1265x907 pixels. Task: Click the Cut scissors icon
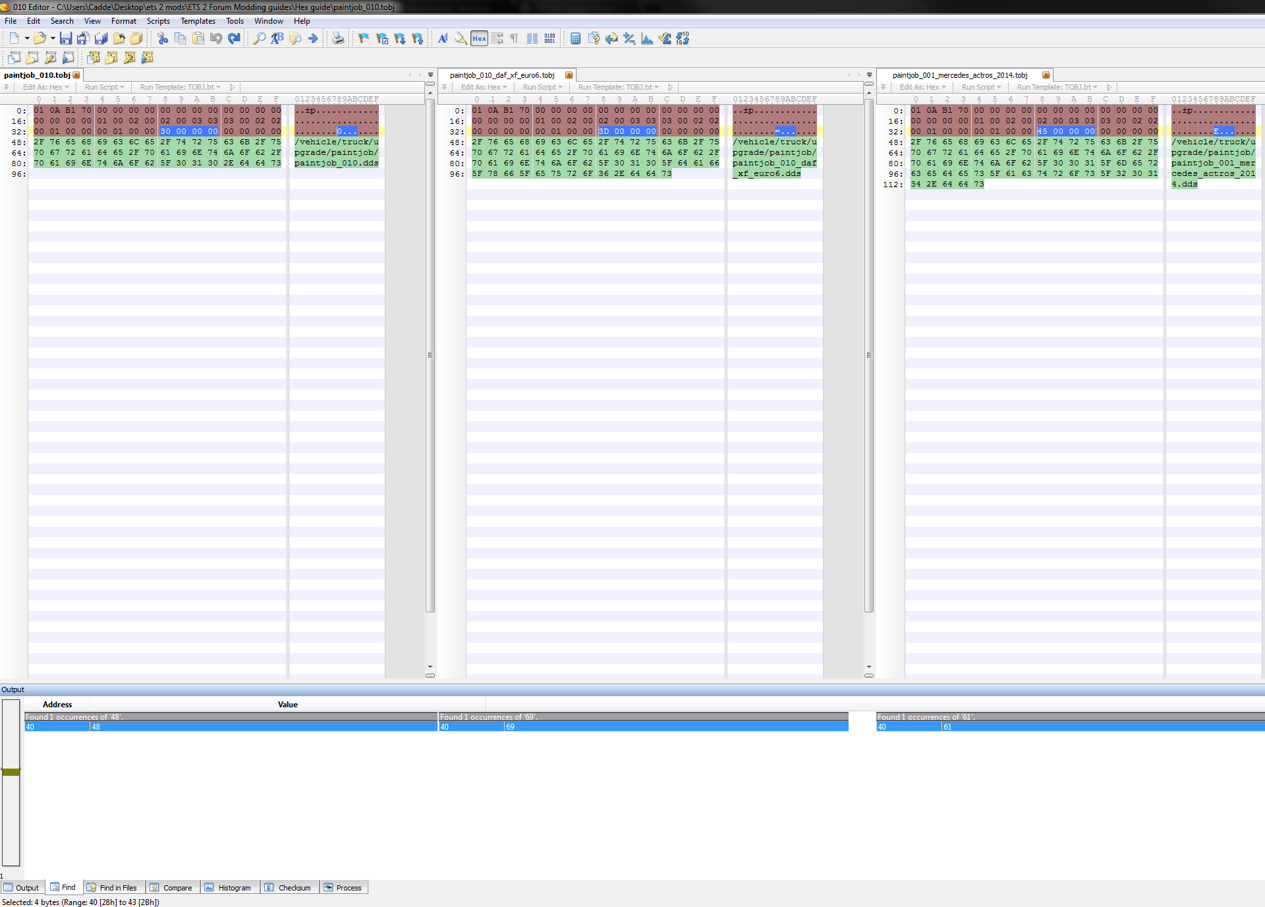click(x=162, y=38)
